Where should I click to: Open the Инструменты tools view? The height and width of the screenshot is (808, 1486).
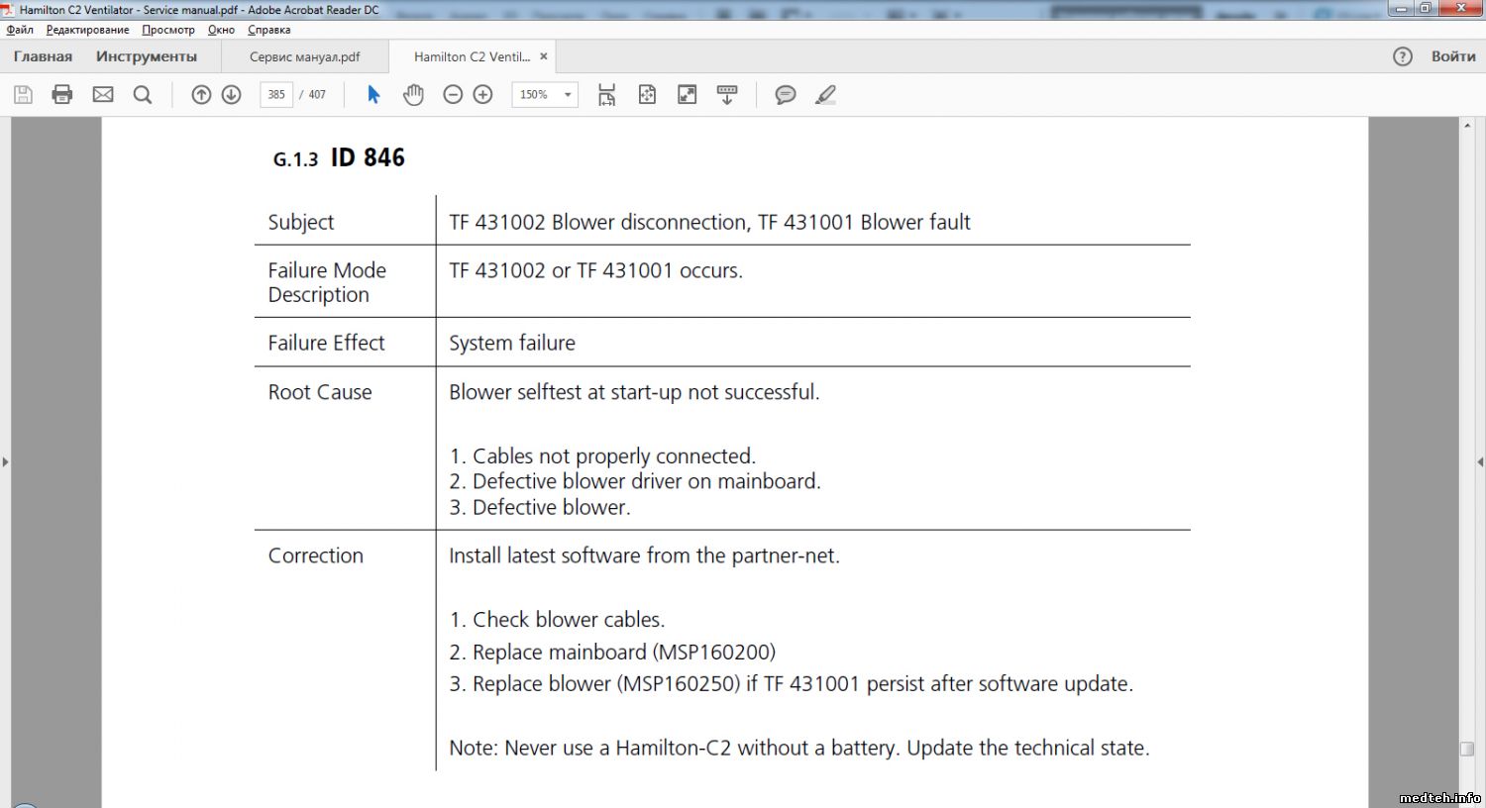[147, 56]
